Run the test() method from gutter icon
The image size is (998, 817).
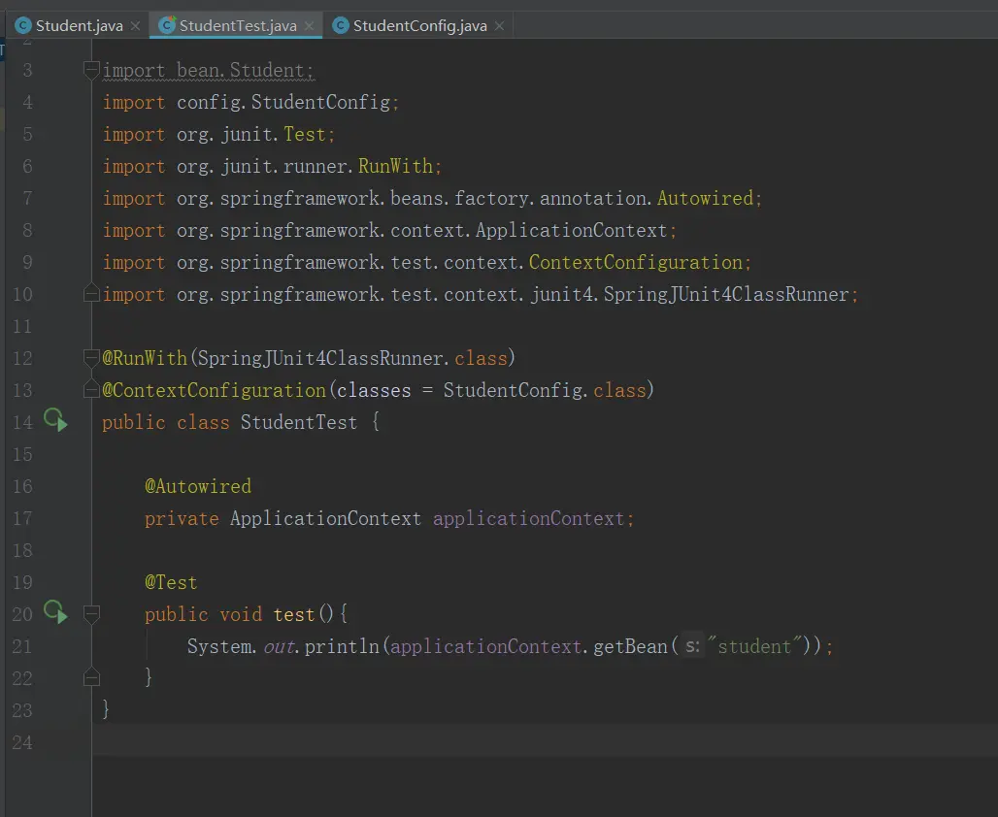click(55, 613)
